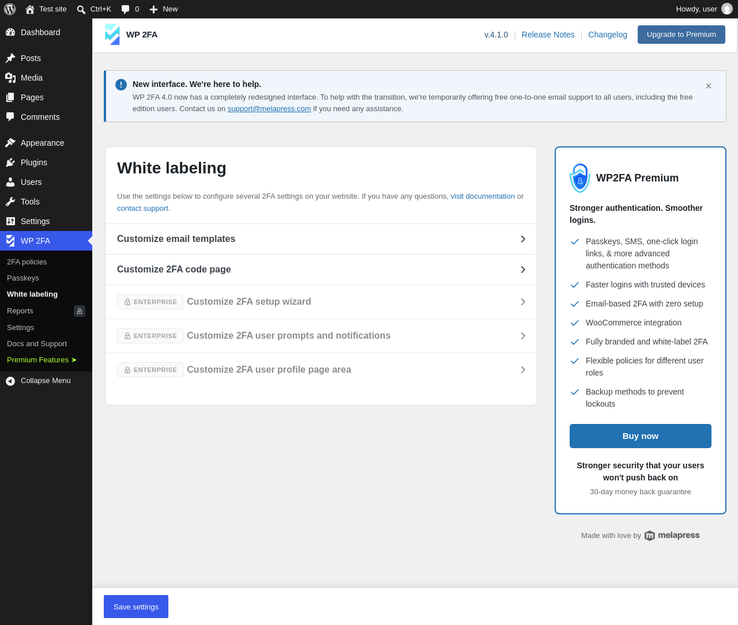Screen dimensions: 738x625
Task: Click 30-day money back guarantee text
Action: pos(641,492)
